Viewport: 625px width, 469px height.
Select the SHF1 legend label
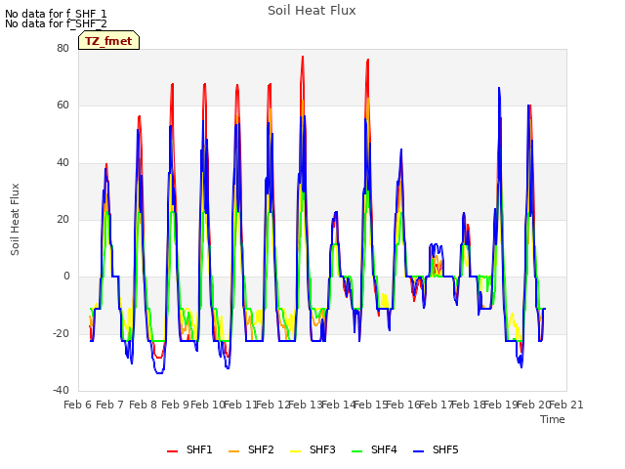199,449
